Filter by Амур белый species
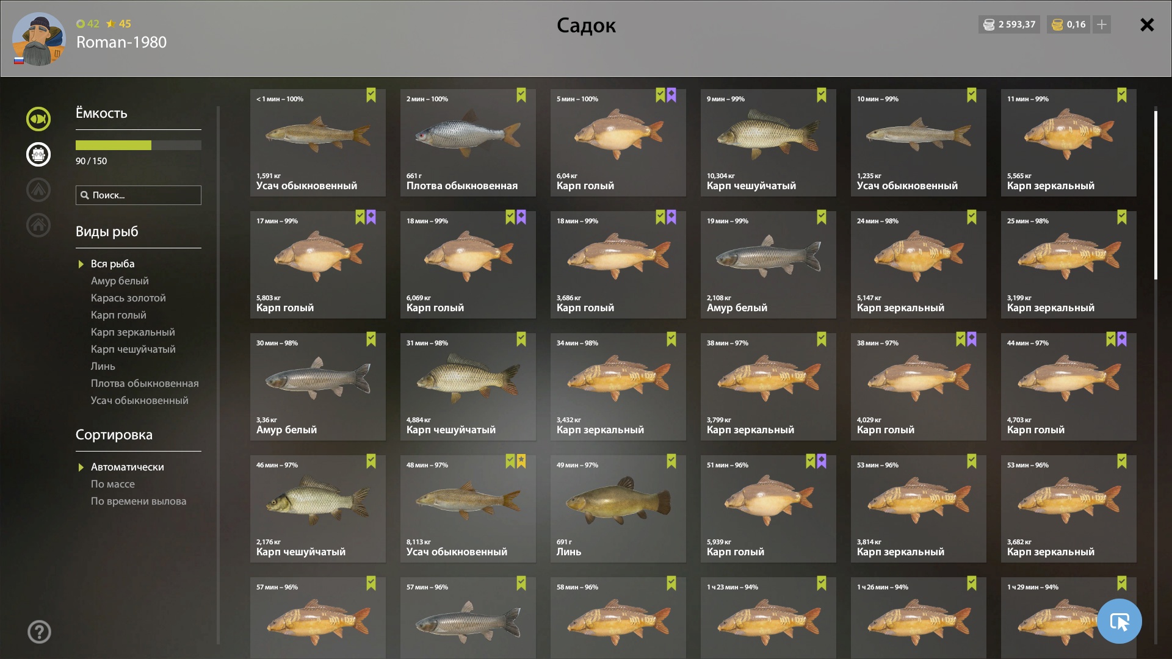This screenshot has height=659, width=1172. [120, 281]
